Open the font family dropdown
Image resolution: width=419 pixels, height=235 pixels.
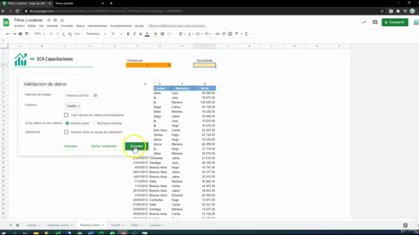(96, 34)
